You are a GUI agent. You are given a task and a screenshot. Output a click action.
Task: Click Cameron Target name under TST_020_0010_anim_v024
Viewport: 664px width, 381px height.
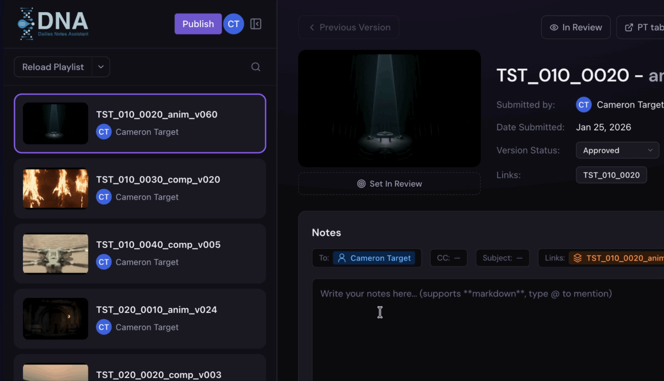(x=147, y=328)
